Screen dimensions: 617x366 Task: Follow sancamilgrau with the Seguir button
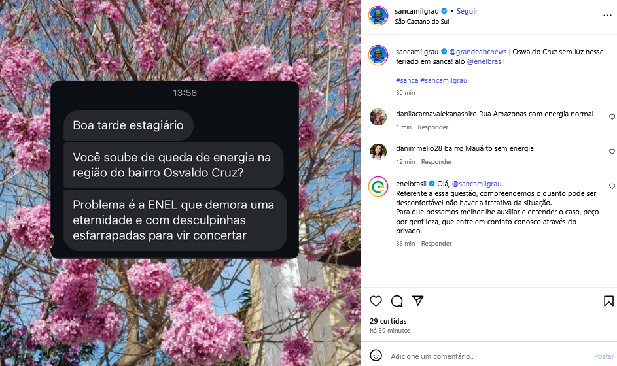click(467, 11)
